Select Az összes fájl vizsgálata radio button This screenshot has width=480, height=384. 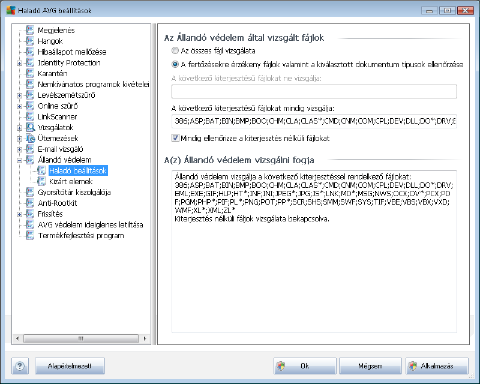[175, 50]
